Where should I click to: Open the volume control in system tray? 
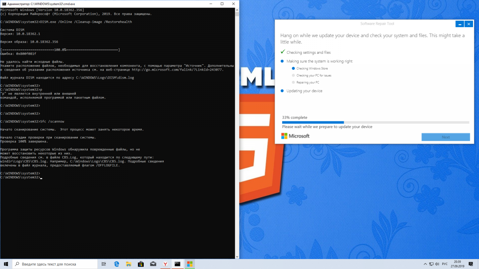click(x=437, y=264)
